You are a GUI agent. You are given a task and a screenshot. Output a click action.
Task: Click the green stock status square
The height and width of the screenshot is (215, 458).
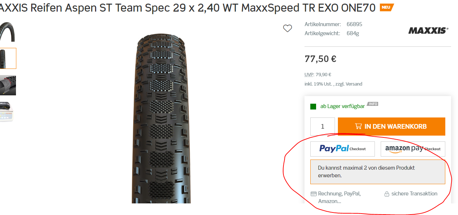coord(313,107)
